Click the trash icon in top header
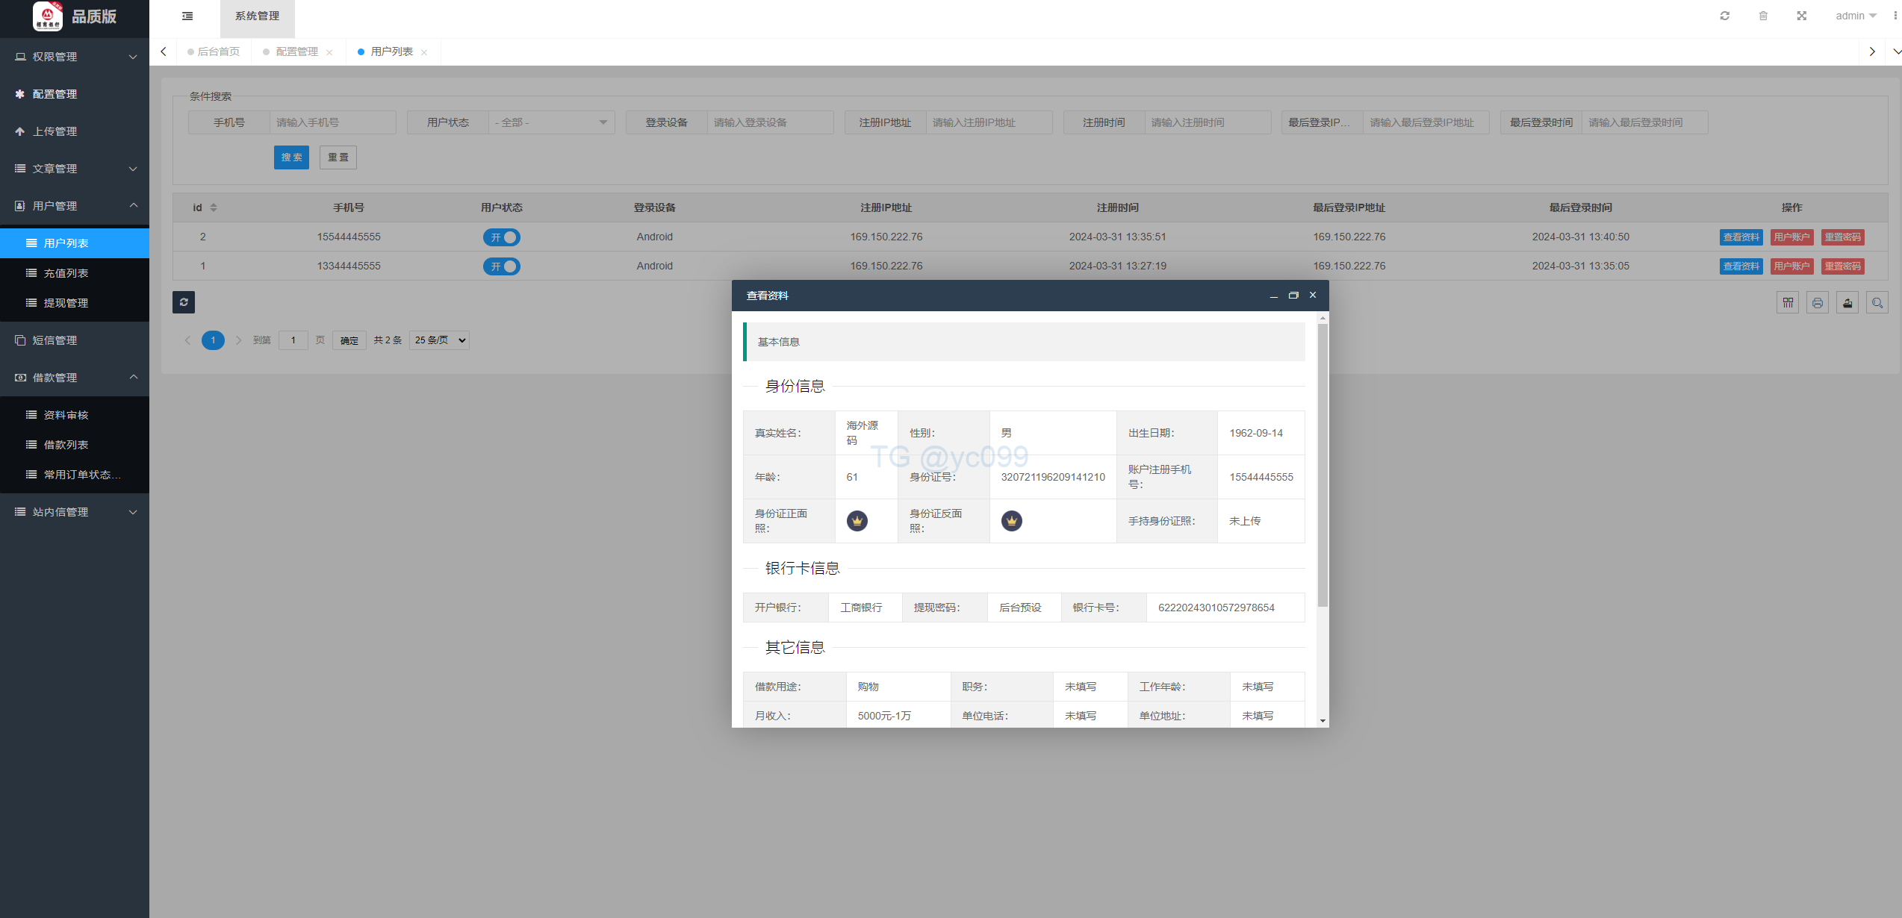Viewport: 1902px width, 918px height. point(1763,16)
